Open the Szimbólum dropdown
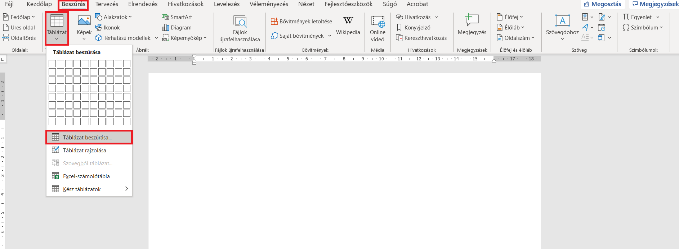 pos(643,28)
